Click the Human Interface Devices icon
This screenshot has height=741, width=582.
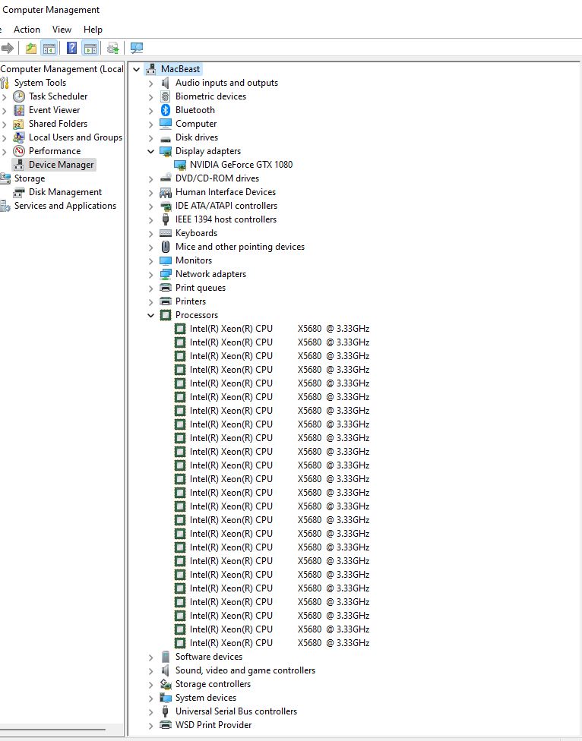[x=166, y=192]
